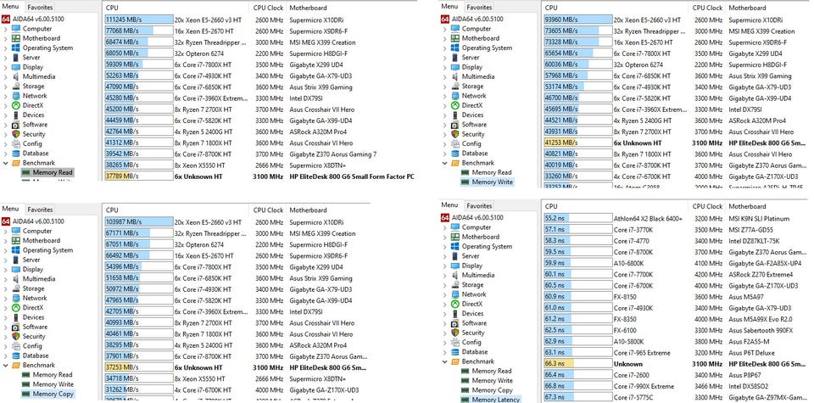
Task: Select the Multimedia speaker icon in the Memory Write window
Action: coord(454,76)
